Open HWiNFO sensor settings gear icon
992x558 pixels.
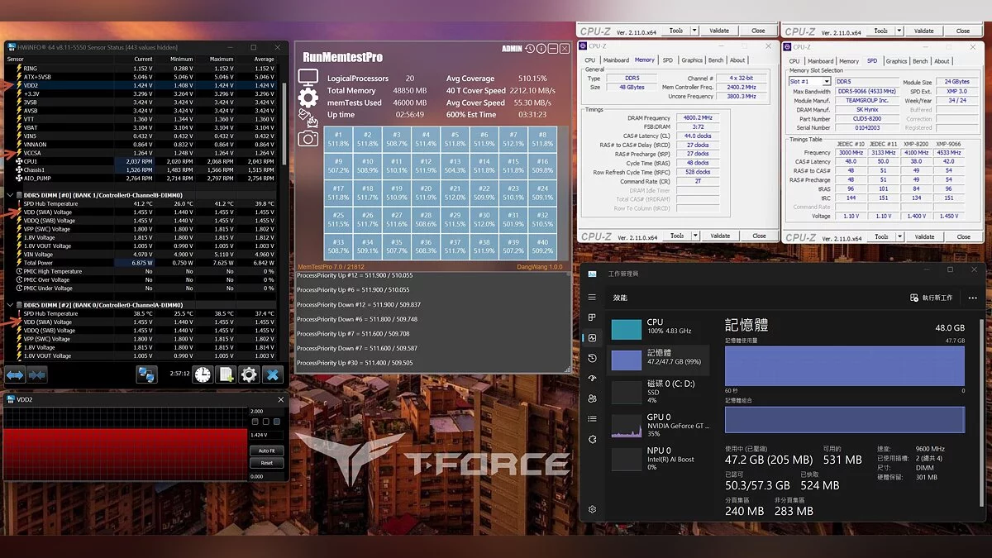pos(249,374)
